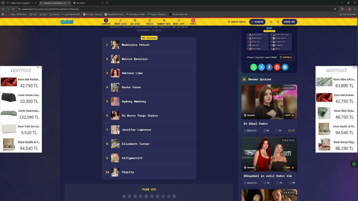Select 'Elizabeth Turner' in the ranking
This screenshot has height=201, width=358.
[x=135, y=144]
